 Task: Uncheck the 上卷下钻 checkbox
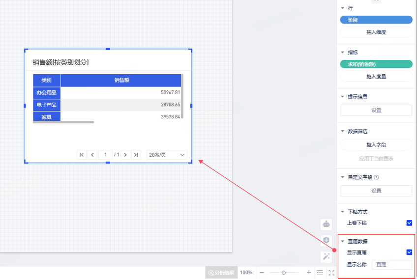coord(409,223)
